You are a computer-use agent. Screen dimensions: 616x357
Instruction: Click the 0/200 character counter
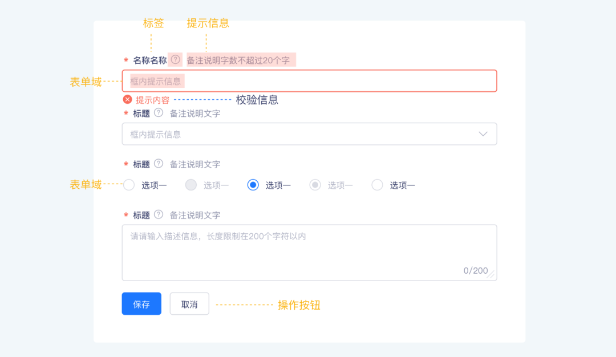point(475,270)
